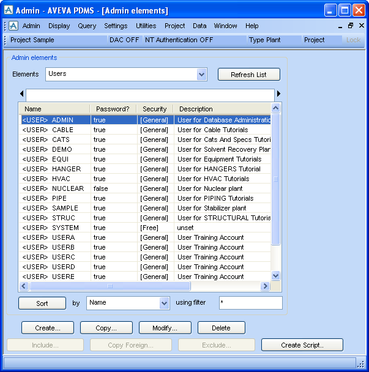
Task: Open the Query menu
Action: [87, 26]
